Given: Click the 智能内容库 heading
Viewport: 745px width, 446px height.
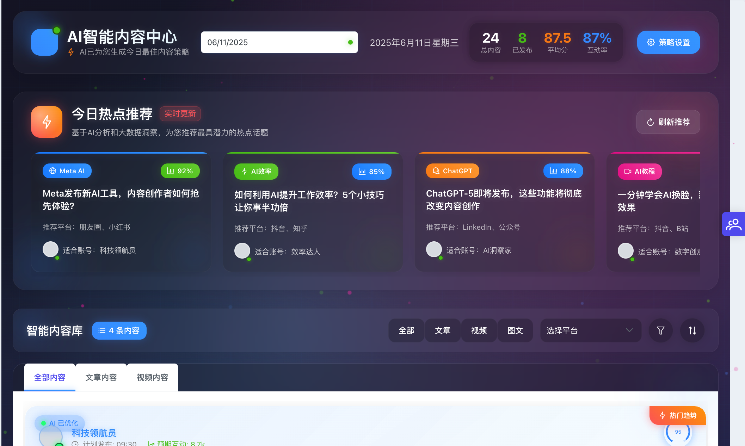Looking at the screenshot, I should pyautogui.click(x=55, y=330).
